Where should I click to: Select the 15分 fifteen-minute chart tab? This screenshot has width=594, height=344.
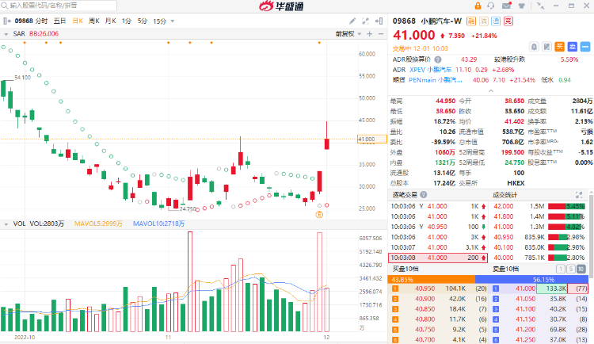pyautogui.click(x=159, y=21)
